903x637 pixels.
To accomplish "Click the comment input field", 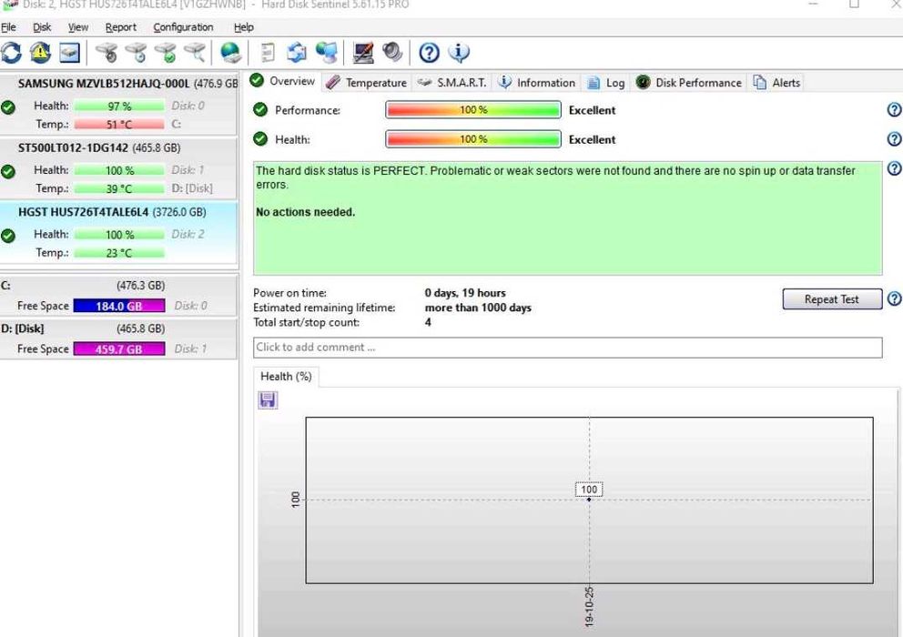I will pos(567,348).
